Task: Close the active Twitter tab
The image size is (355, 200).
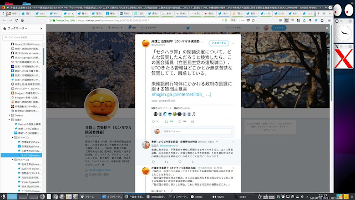Action: (73, 13)
